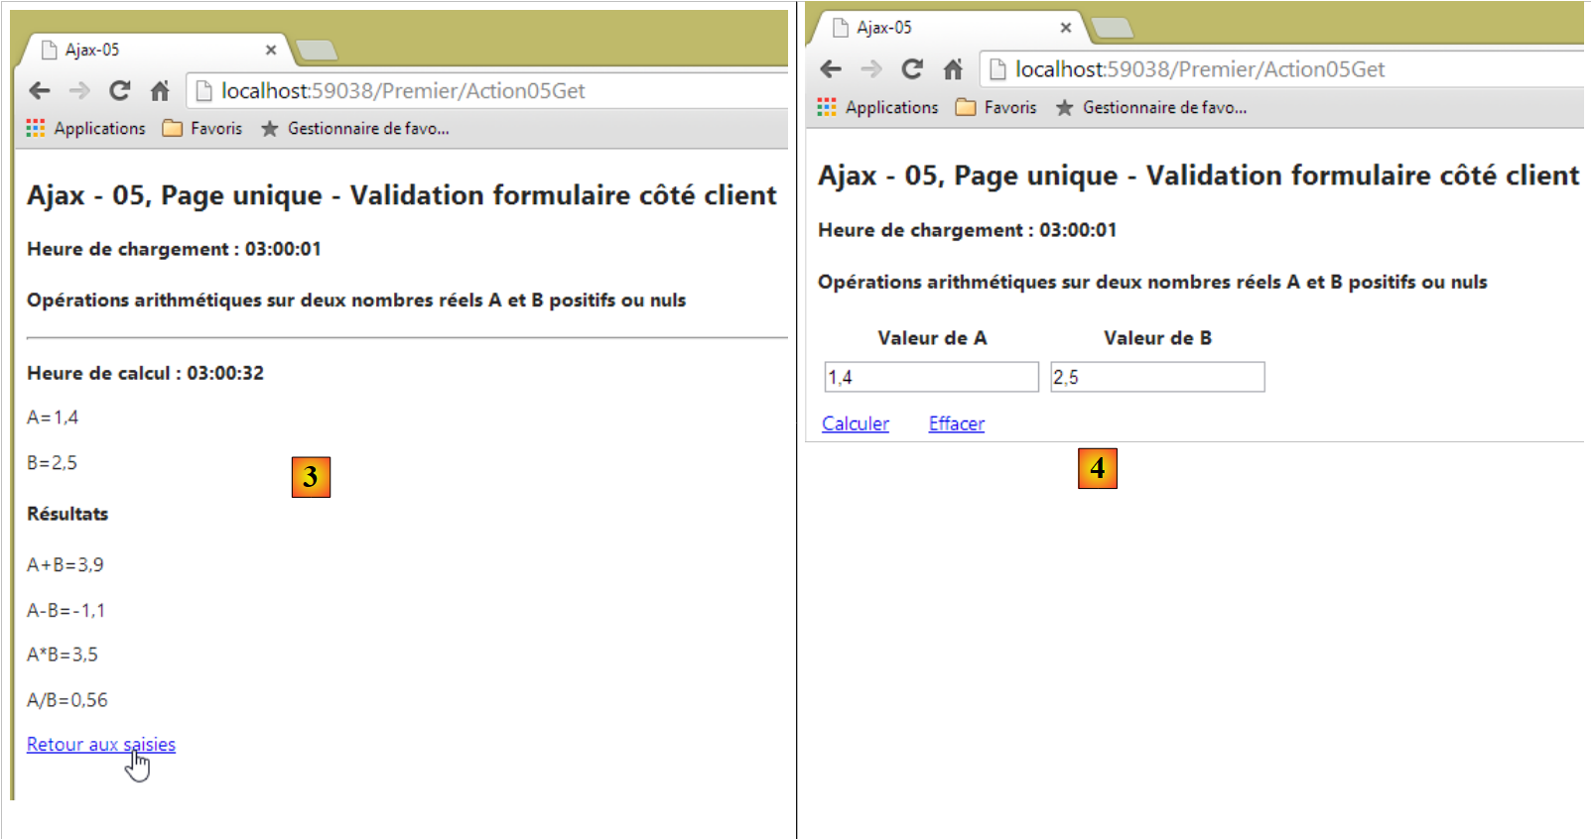1591x839 pixels.
Task: Reload the page in left browser window
Action: coord(119,91)
